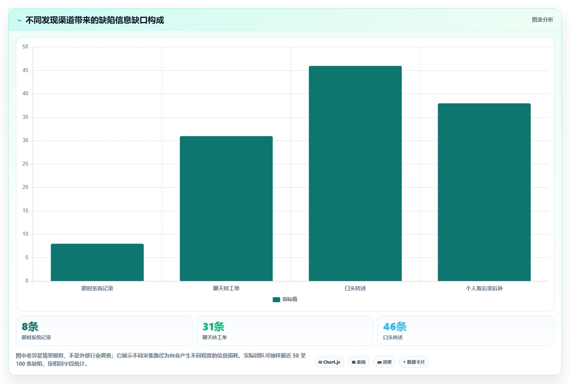Click the 口头转述 bar in the chart

click(355, 173)
